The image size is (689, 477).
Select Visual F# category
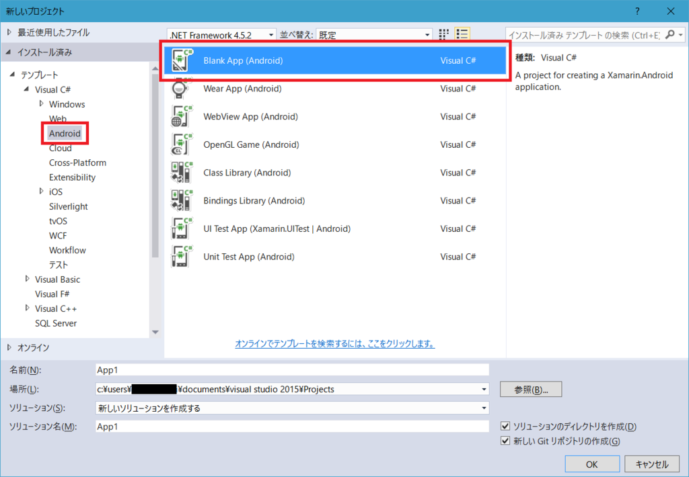[x=52, y=294]
